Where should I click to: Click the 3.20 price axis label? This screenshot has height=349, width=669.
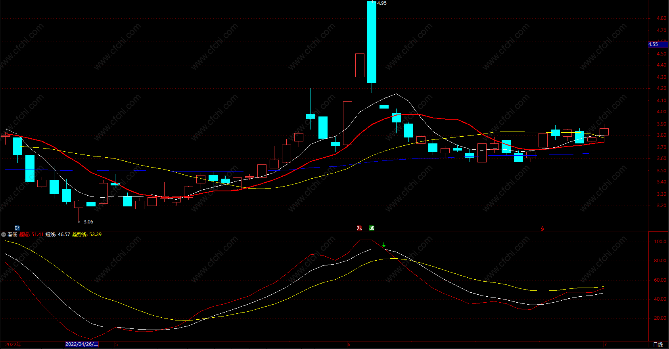tap(661, 206)
